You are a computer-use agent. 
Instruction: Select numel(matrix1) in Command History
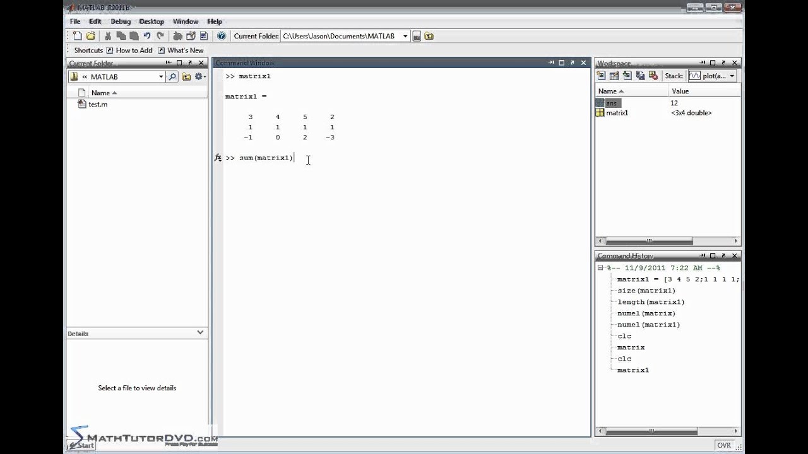(649, 325)
